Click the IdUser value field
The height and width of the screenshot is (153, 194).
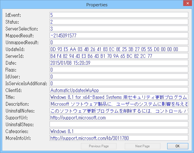pyautogui.click(x=119, y=76)
